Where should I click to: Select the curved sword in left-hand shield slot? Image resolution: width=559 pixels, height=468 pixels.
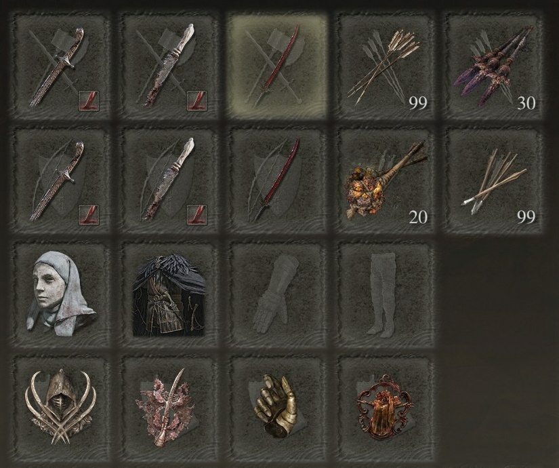[60, 180]
